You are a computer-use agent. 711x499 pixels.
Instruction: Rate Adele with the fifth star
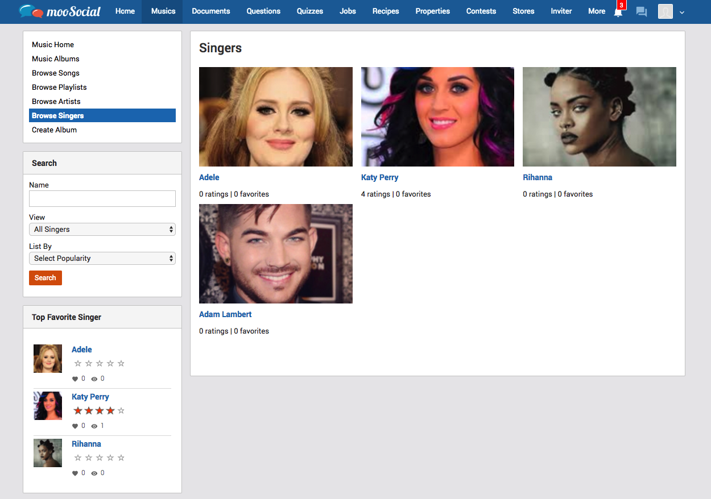121,363
